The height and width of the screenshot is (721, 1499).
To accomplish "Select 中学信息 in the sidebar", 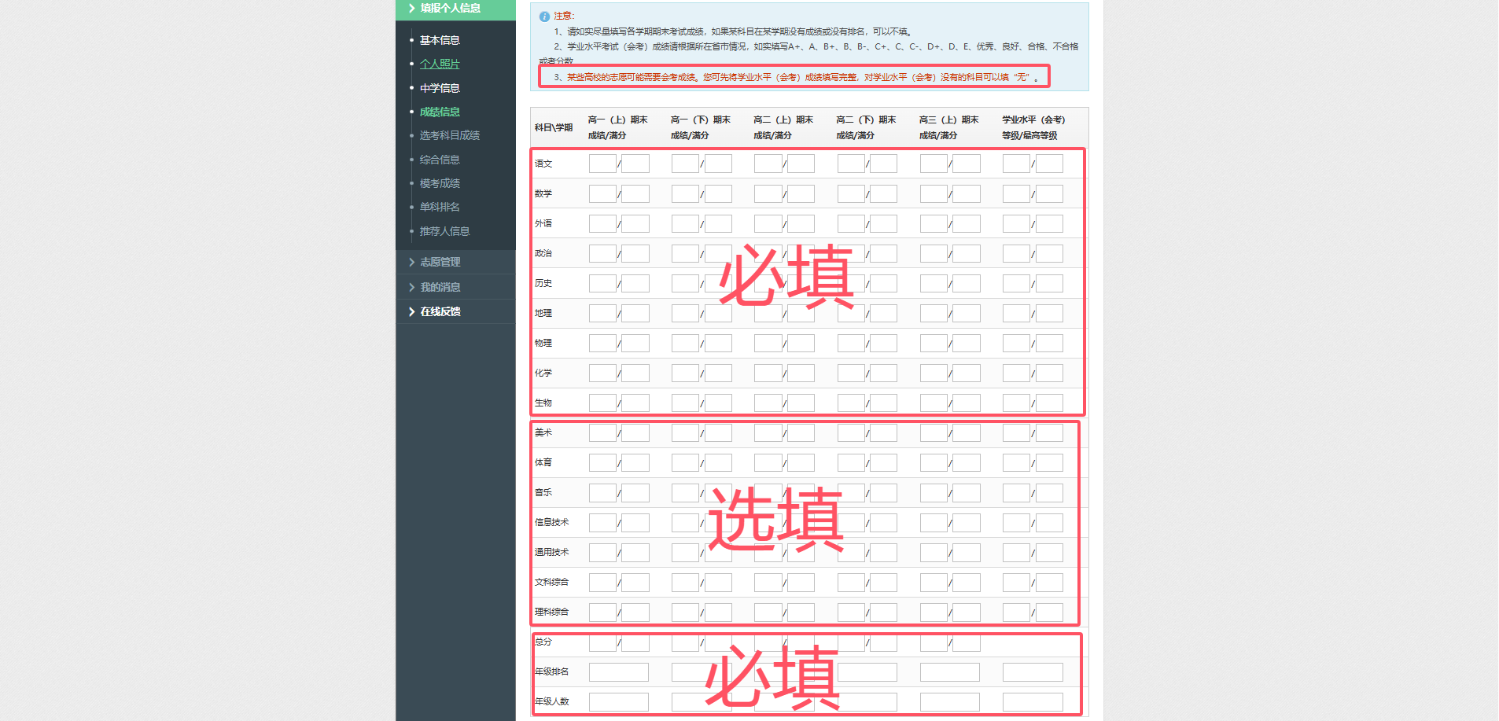I will (440, 88).
